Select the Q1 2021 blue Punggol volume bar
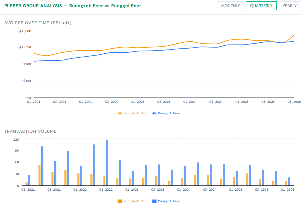This screenshot has height=208, width=302. (29, 180)
